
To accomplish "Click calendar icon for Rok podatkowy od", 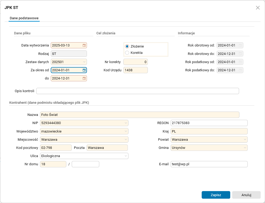I will (x=240, y=62).
